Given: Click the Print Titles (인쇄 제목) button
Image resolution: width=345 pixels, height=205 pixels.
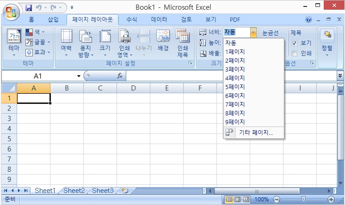Looking at the screenshot, I should 183,42.
